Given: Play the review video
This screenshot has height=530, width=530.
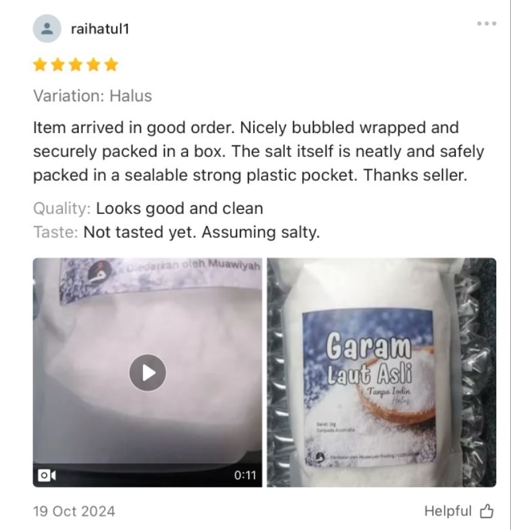Looking at the screenshot, I should (x=147, y=373).
